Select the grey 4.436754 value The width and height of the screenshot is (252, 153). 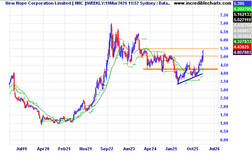(x=242, y=25)
